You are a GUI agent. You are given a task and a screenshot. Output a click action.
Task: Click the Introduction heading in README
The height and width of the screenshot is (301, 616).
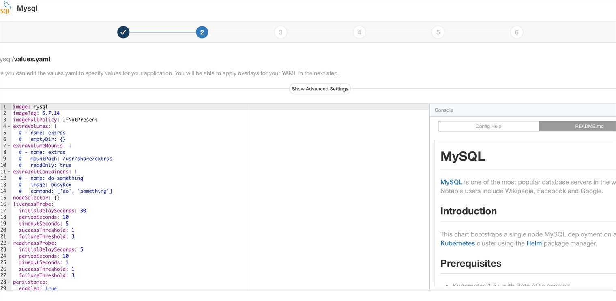468,211
